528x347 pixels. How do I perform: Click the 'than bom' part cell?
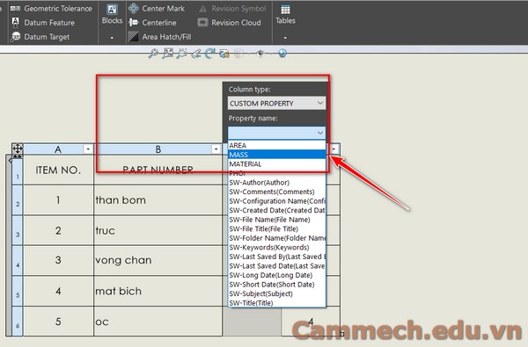(x=158, y=200)
